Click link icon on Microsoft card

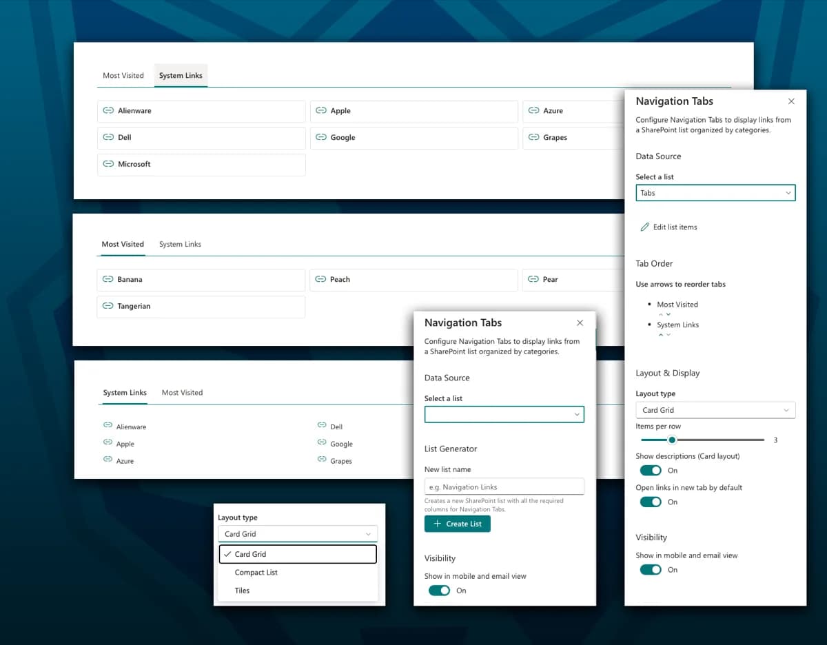tap(108, 164)
